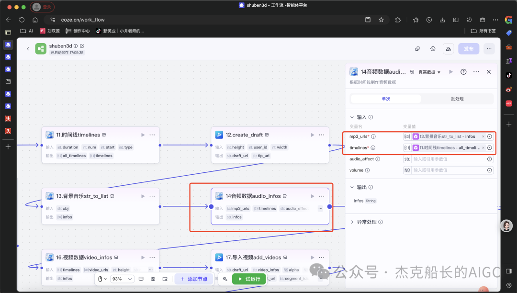Click the 12.create_draft node icon

point(219,135)
